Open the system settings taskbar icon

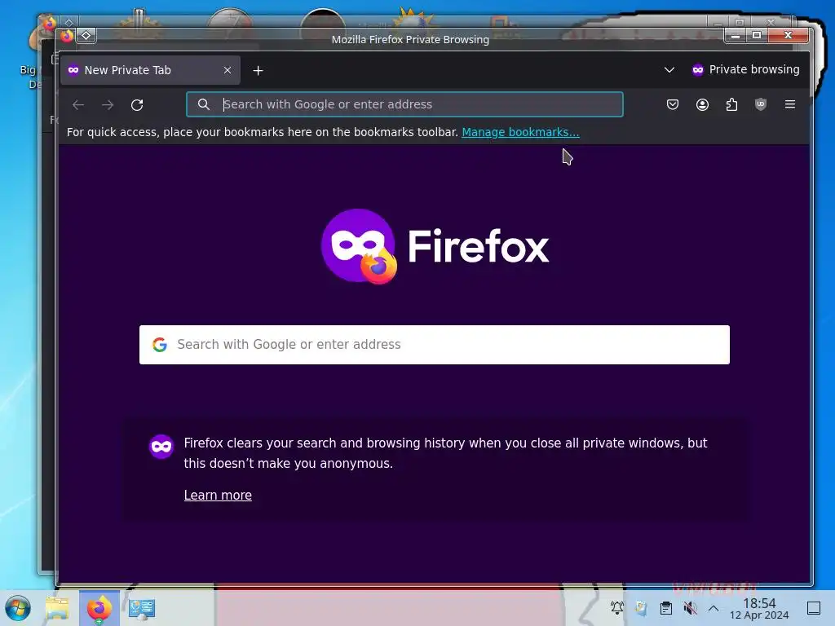click(142, 608)
